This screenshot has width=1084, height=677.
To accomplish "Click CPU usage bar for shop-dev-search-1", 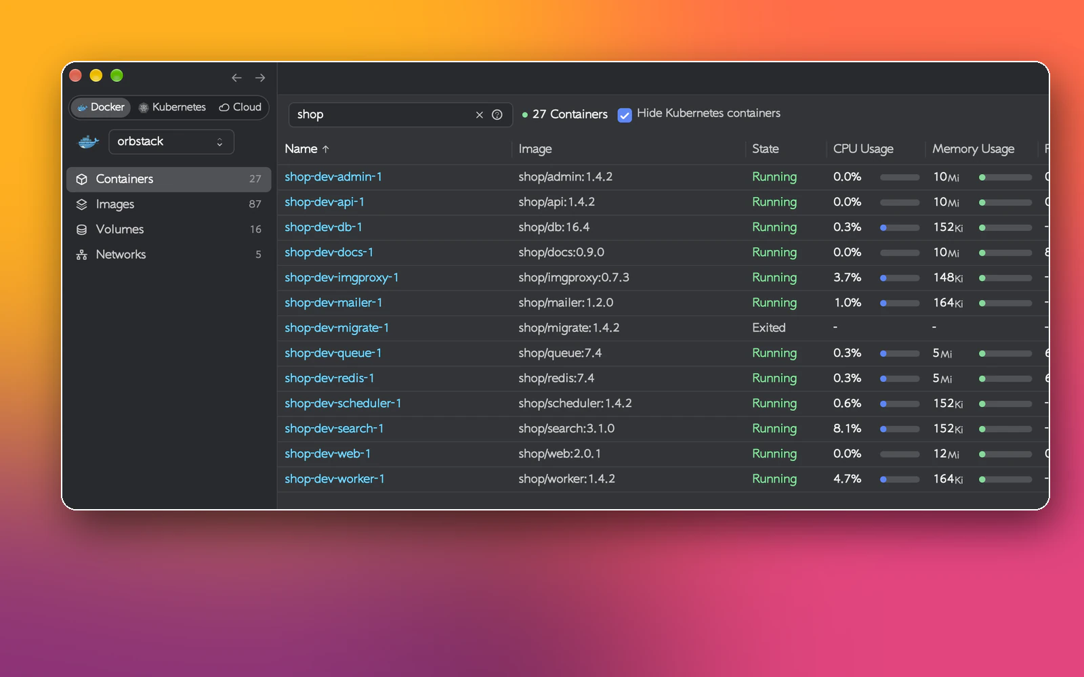I will pos(900,429).
